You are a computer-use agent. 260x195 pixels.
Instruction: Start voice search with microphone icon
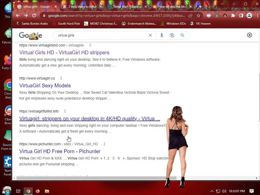click(x=162, y=35)
